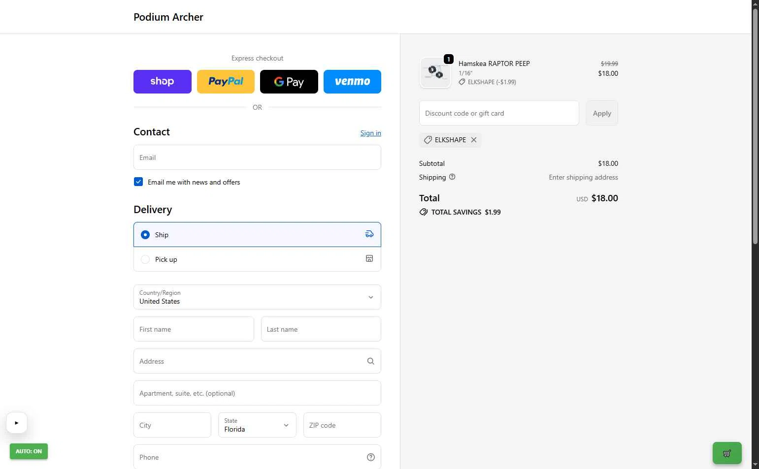Uncheck Email me with news and offers

pos(138,182)
